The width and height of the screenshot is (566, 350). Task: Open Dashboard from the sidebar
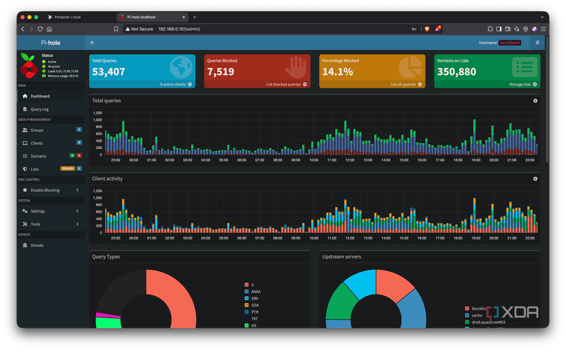click(x=51, y=96)
